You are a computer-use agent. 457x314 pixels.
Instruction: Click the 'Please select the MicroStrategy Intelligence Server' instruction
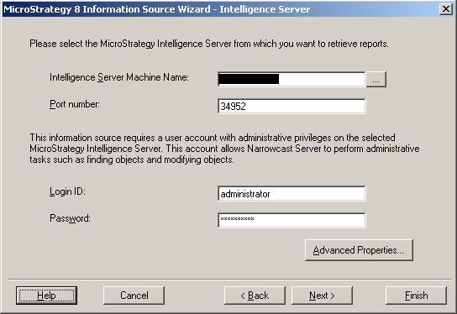pos(209,44)
